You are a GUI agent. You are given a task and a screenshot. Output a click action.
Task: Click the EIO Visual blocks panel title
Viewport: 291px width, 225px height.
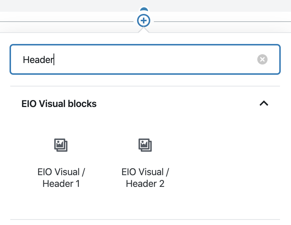point(59,103)
